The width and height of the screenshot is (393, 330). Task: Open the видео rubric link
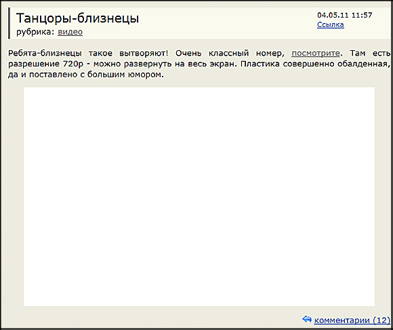point(70,32)
